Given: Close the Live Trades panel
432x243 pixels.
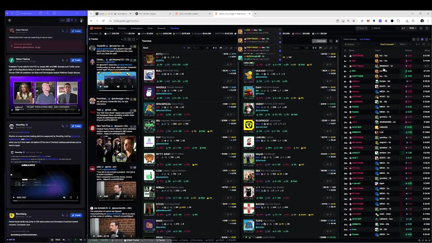Looking at the screenshot, I should click(430, 39).
